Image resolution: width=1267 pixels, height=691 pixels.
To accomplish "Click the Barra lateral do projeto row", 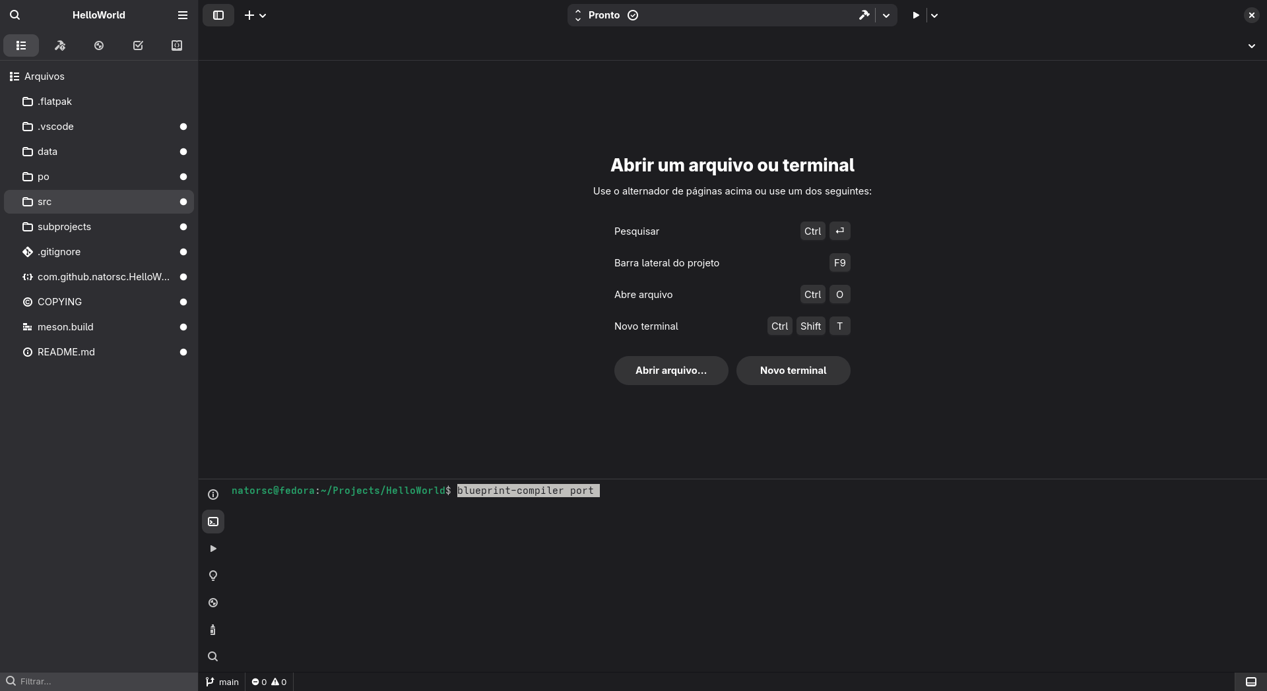I will [x=732, y=263].
